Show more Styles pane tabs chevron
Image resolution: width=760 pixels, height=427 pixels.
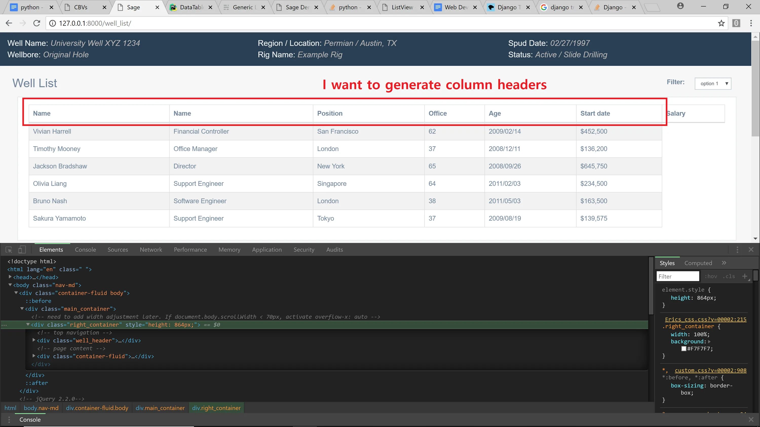(724, 263)
